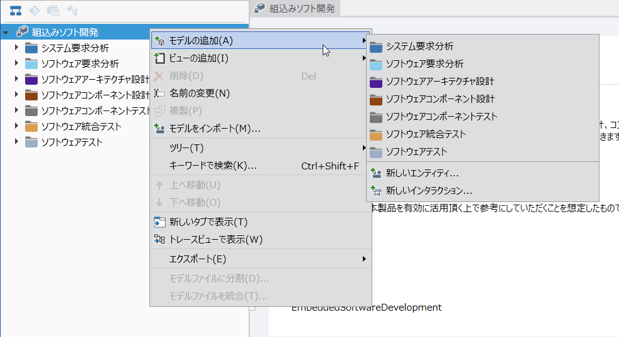Open ビューの追加(I) submenu

tap(261, 58)
